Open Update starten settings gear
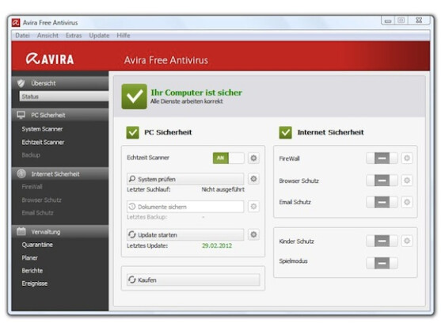 (x=253, y=234)
